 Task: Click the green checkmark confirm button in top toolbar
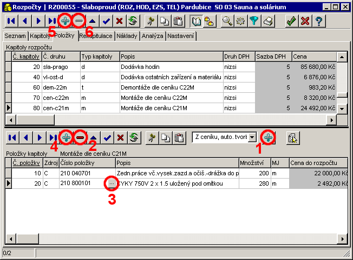pos(291,21)
